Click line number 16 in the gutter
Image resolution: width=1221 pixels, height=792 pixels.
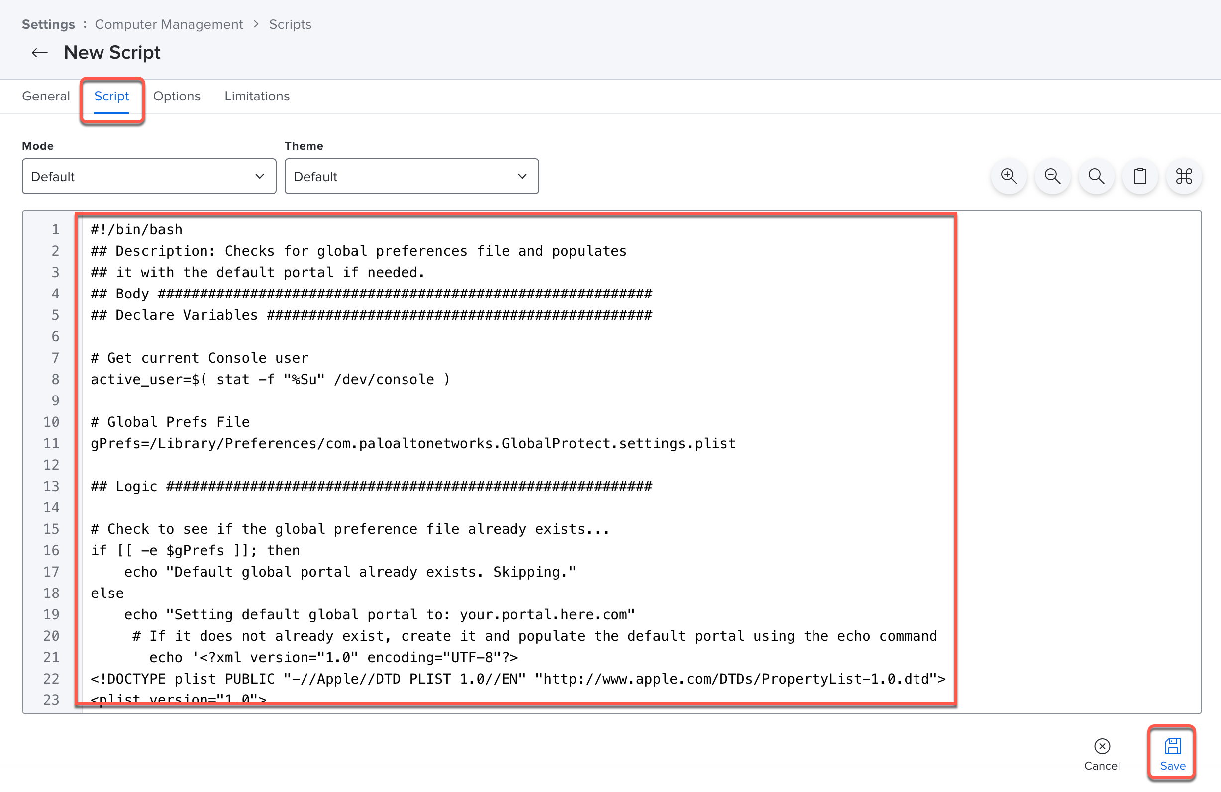tap(51, 550)
